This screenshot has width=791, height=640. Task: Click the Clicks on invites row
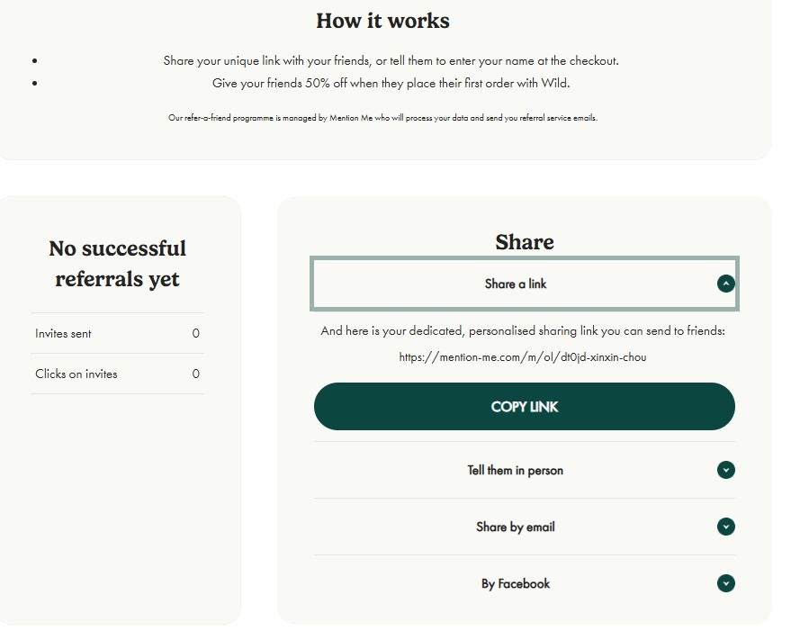[x=118, y=374]
